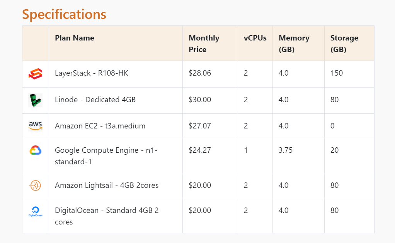The image size is (395, 243).
Task: Click the Plan Name column header
Action: pyautogui.click(x=75, y=38)
